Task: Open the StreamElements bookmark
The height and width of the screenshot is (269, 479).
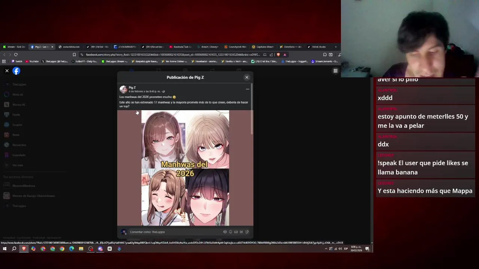Action: pos(324,61)
